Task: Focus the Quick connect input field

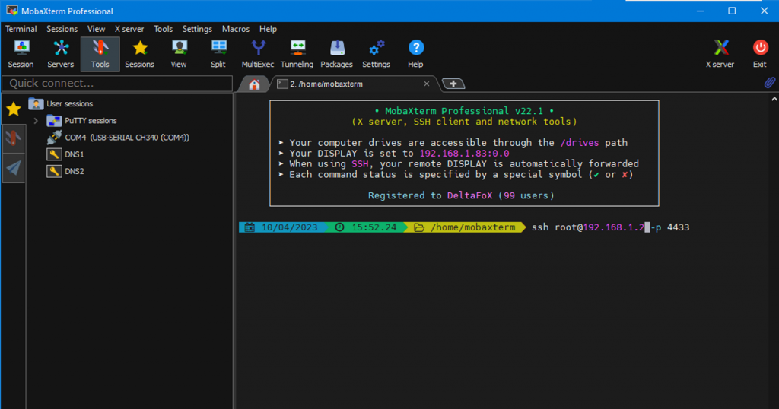Action: click(x=117, y=84)
